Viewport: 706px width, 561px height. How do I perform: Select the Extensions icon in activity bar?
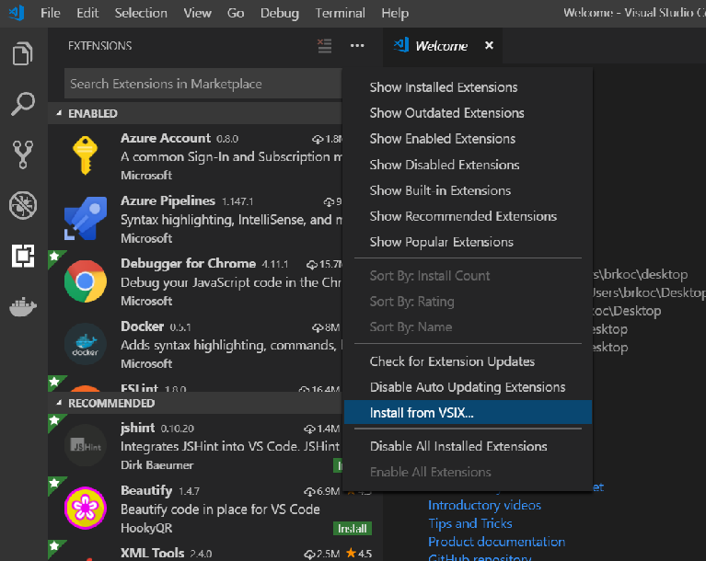pos(23,256)
